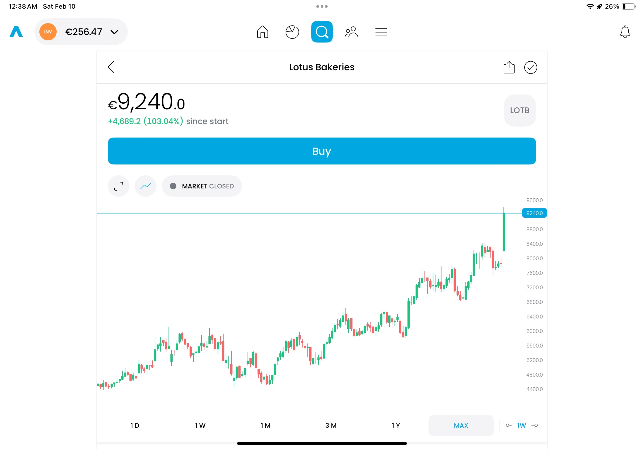
Task: Open the home tab icon
Action: [x=263, y=32]
